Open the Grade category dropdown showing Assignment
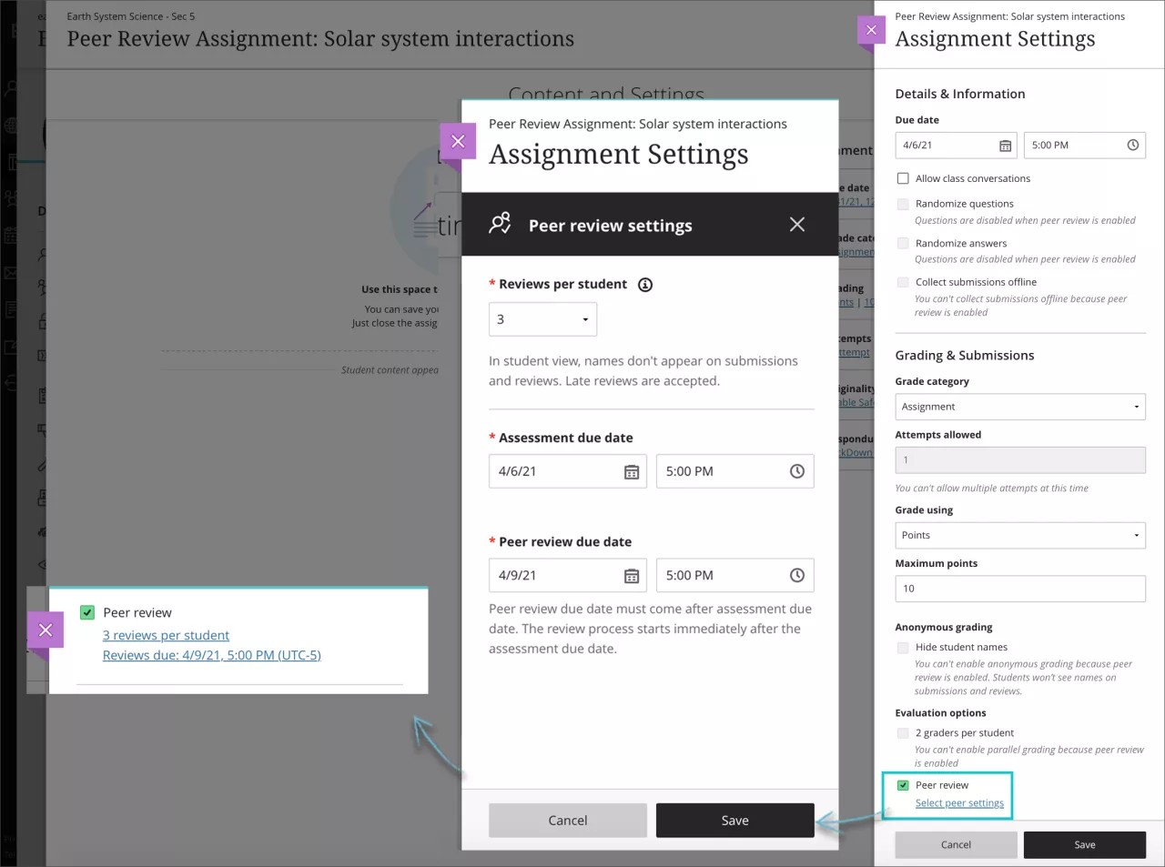1165x867 pixels. pos(1019,407)
